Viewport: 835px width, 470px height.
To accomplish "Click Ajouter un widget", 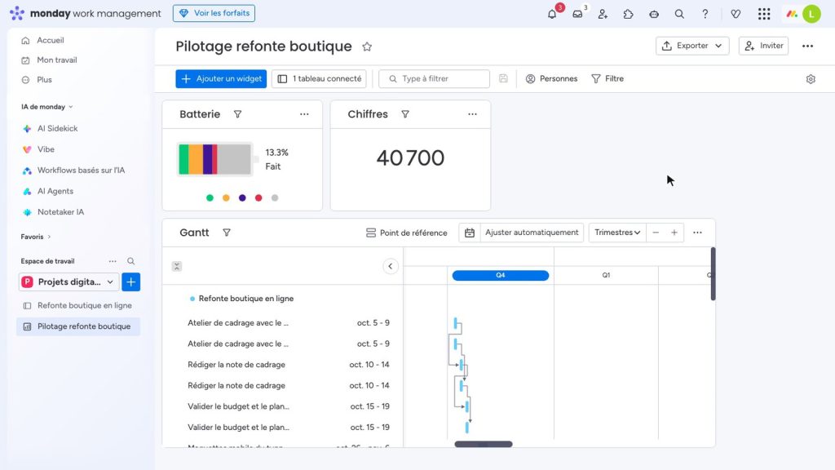I will coord(221,79).
